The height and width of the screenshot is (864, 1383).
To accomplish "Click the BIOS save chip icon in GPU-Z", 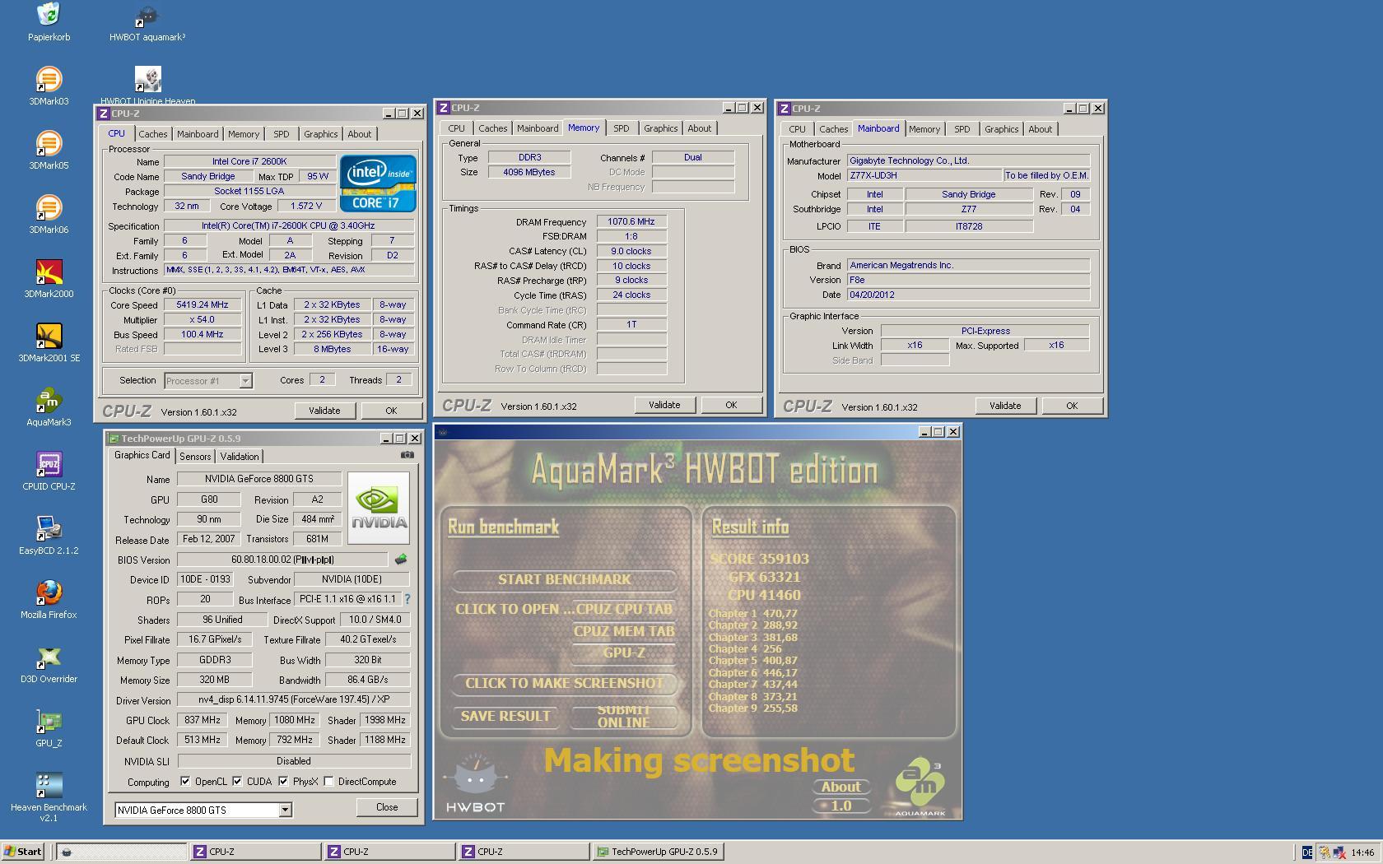I will click(401, 560).
